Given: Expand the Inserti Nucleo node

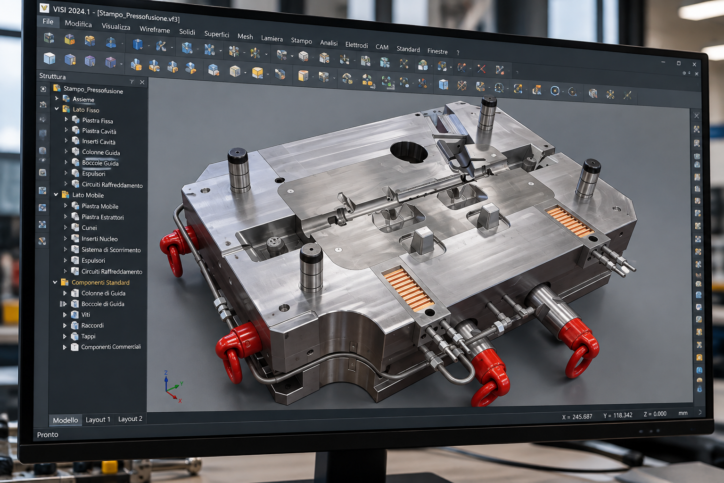Looking at the screenshot, I should pyautogui.click(x=66, y=238).
